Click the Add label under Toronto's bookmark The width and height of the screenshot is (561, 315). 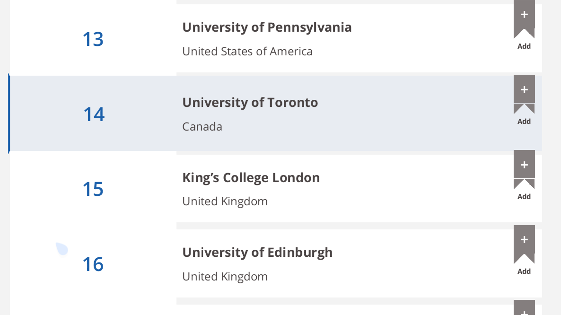click(524, 122)
